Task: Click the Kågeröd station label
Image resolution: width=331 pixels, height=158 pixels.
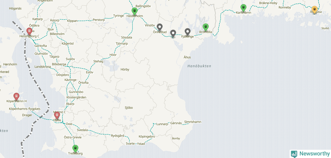Action: coord(67,44)
